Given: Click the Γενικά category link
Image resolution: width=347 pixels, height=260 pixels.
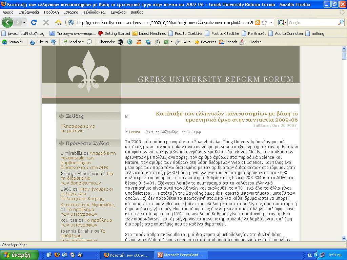Looking at the screenshot, I should pyautogui.click(x=134, y=132).
